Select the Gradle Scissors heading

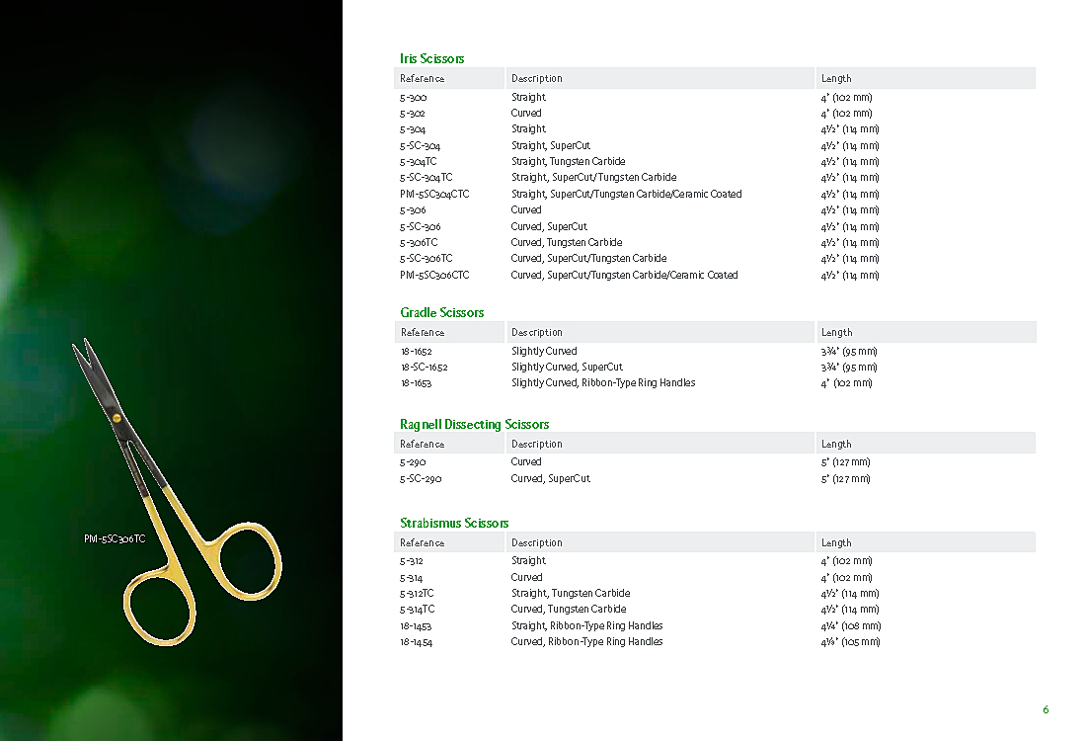(x=441, y=313)
